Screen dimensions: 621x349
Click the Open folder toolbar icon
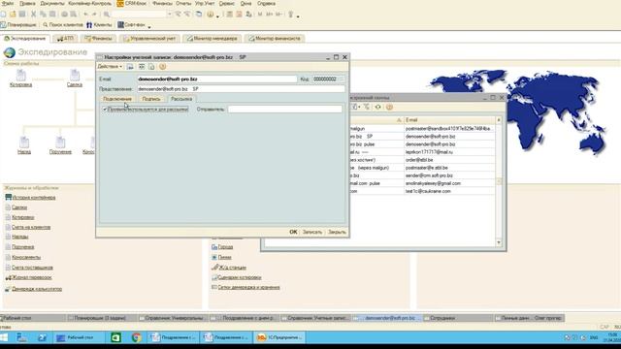pyautogui.click(x=13, y=15)
